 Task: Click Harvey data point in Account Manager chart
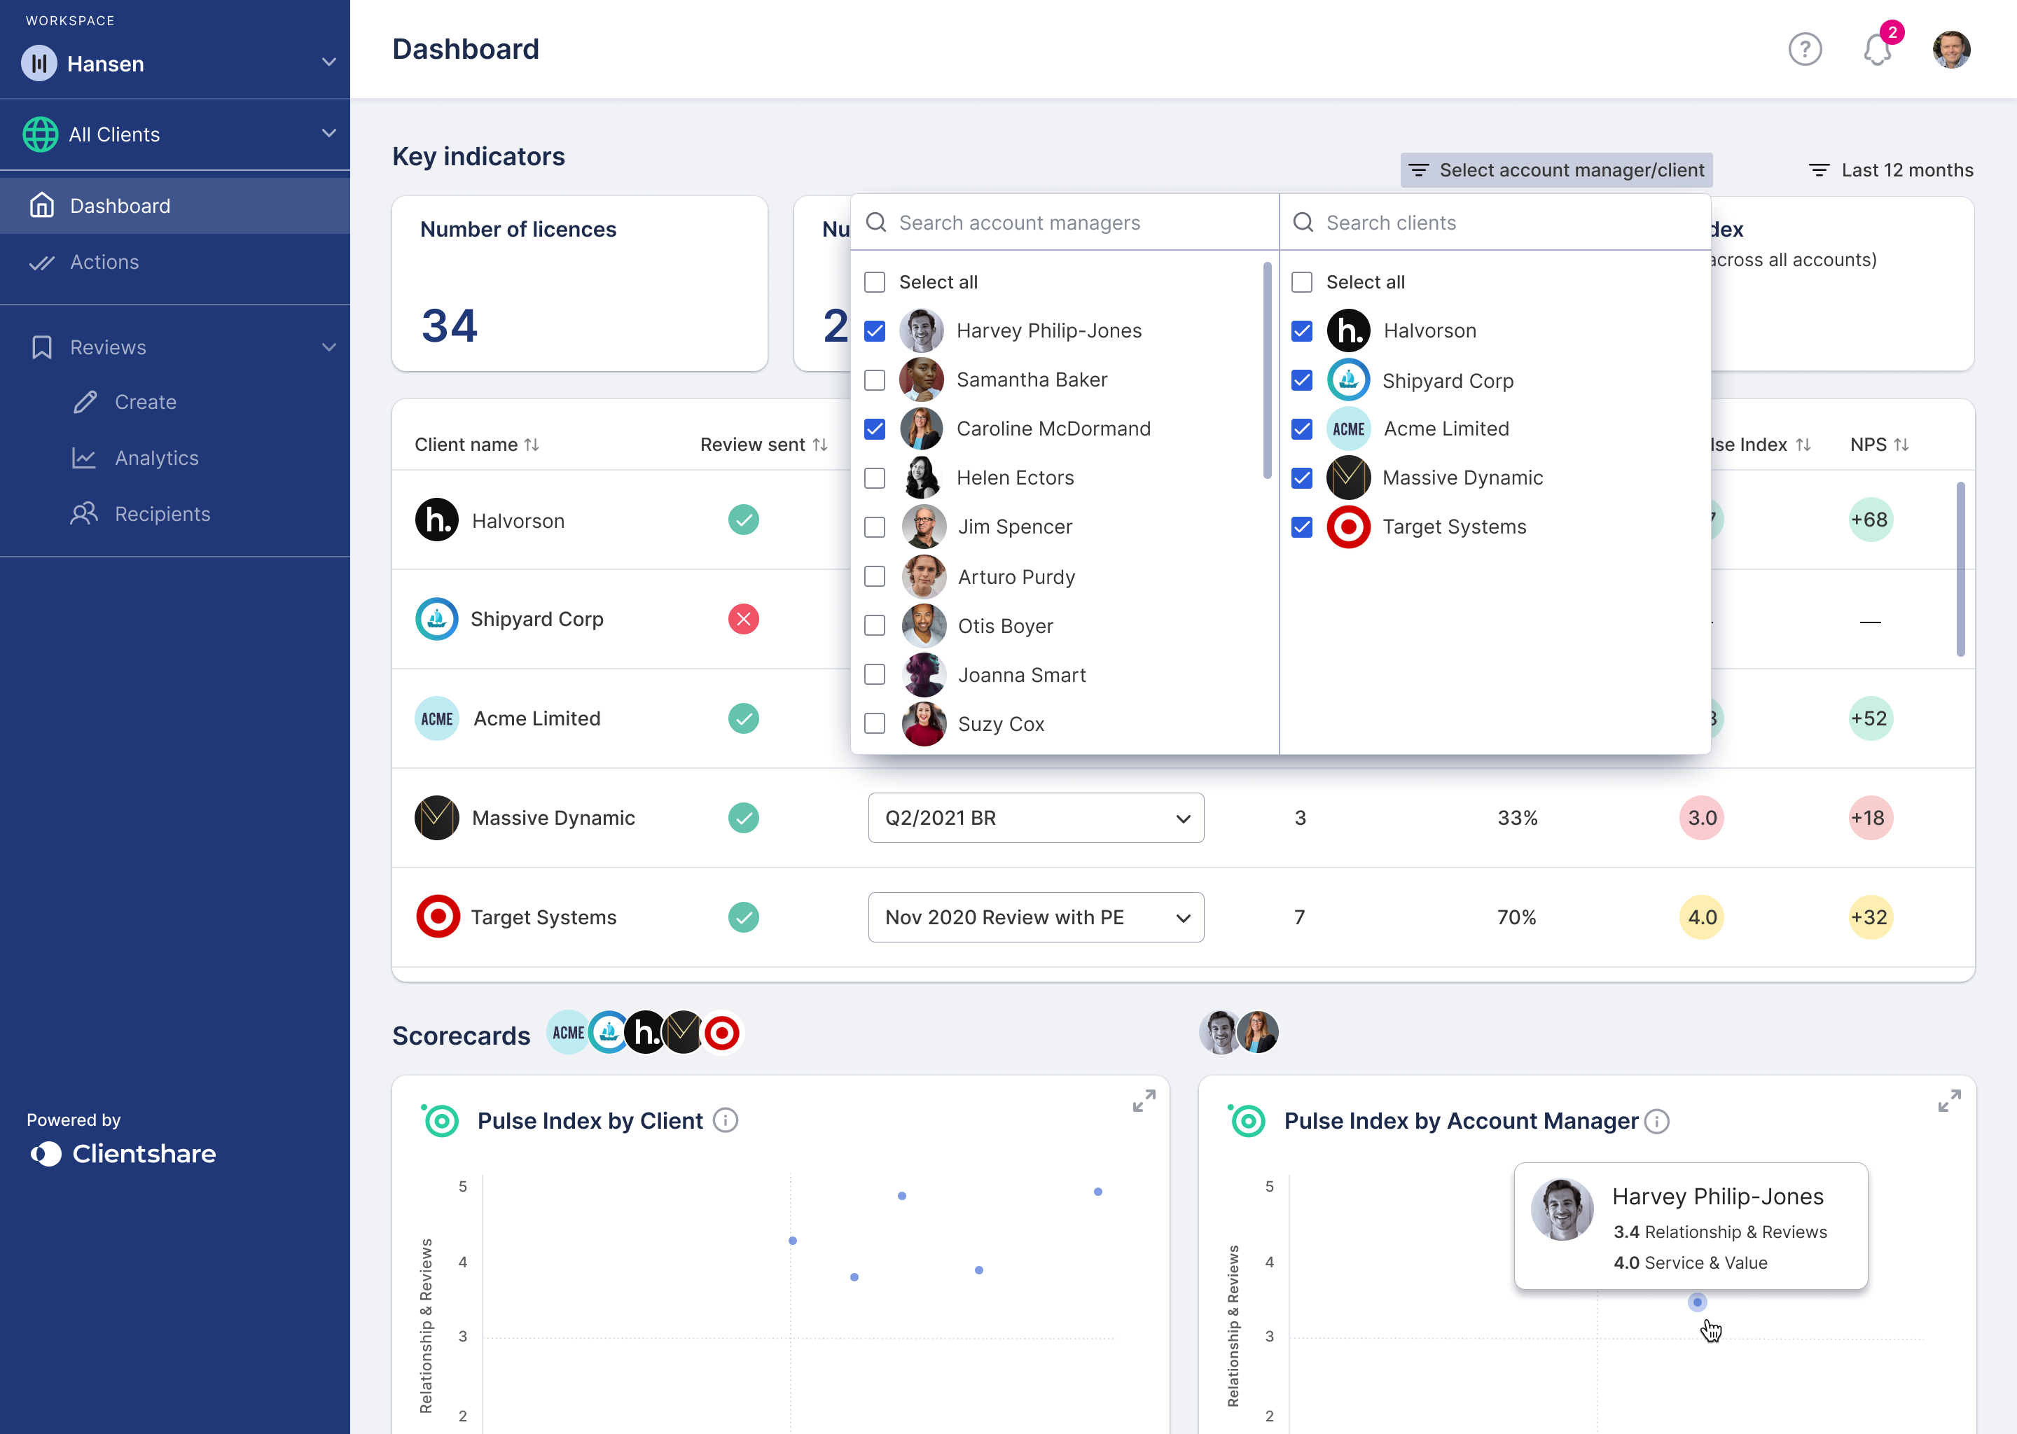[1696, 1302]
